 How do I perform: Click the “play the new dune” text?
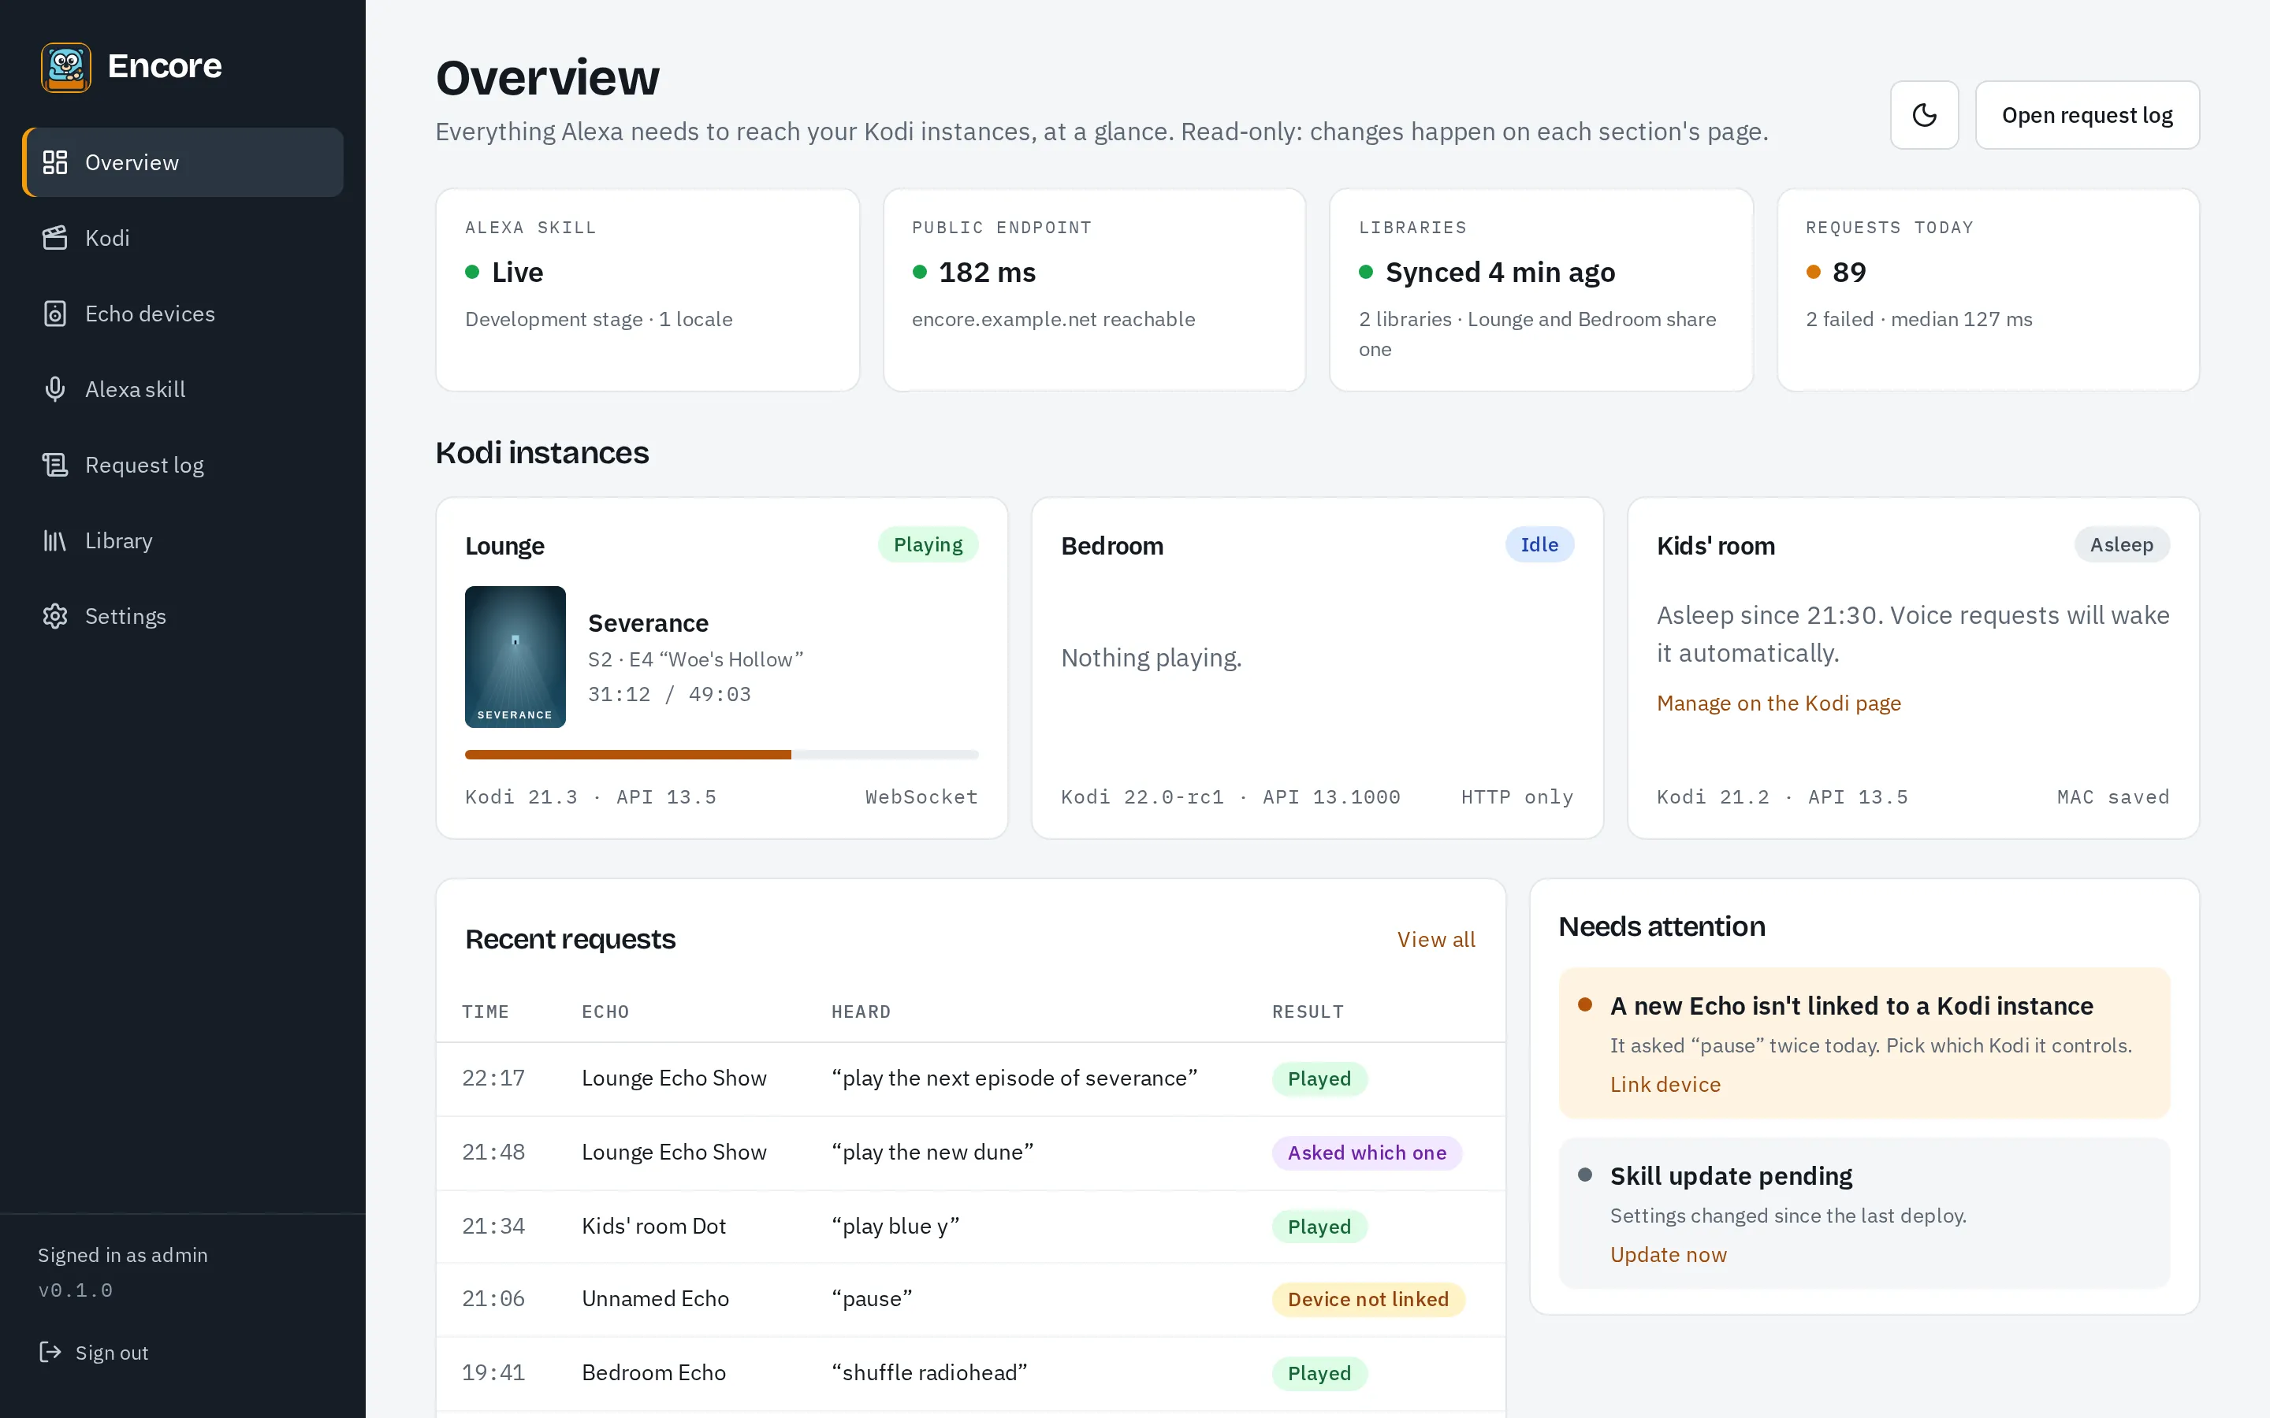pyautogui.click(x=932, y=1153)
